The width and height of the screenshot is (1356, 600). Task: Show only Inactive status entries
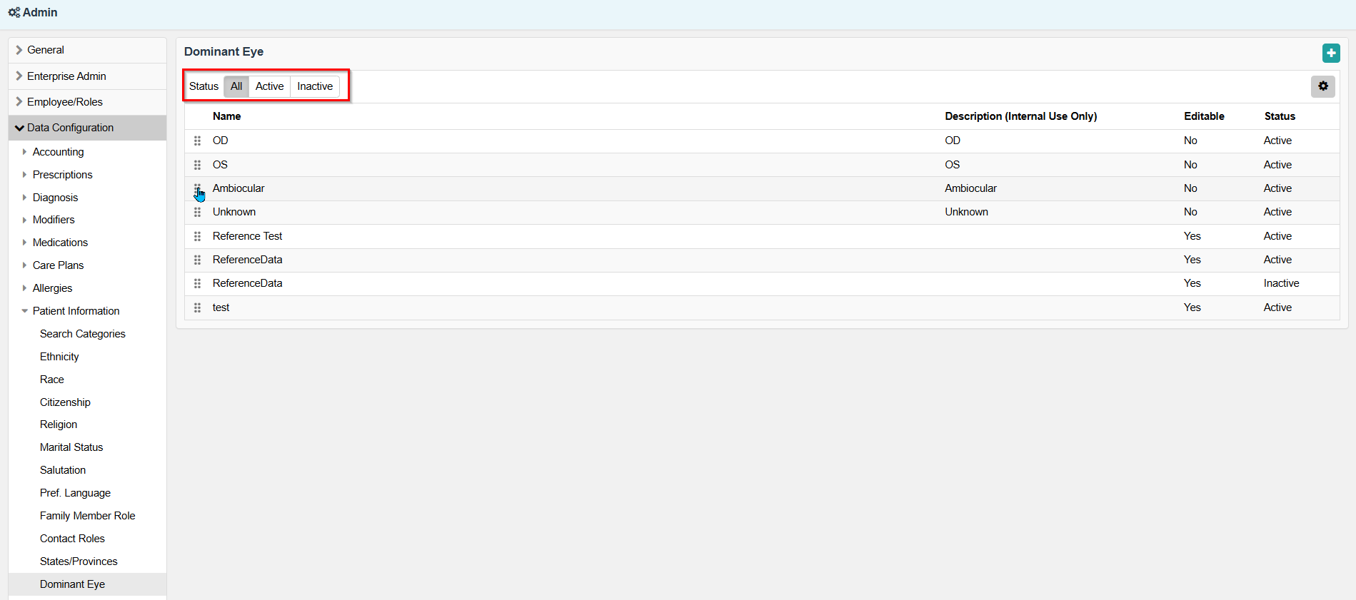pos(315,86)
